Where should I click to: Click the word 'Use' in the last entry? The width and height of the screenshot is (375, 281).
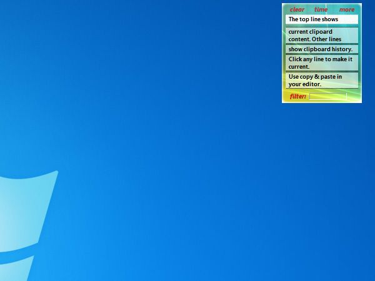click(x=294, y=77)
